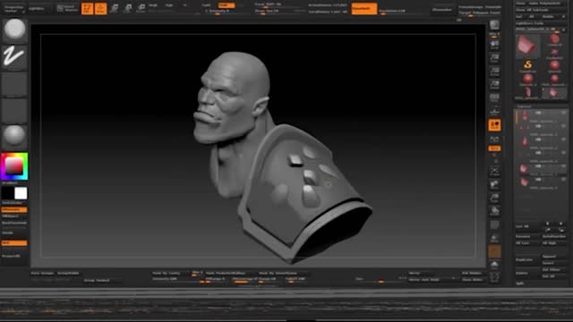Select the Move tool in top toolbar
Image resolution: width=573 pixels, height=322 pixels.
pos(115,8)
